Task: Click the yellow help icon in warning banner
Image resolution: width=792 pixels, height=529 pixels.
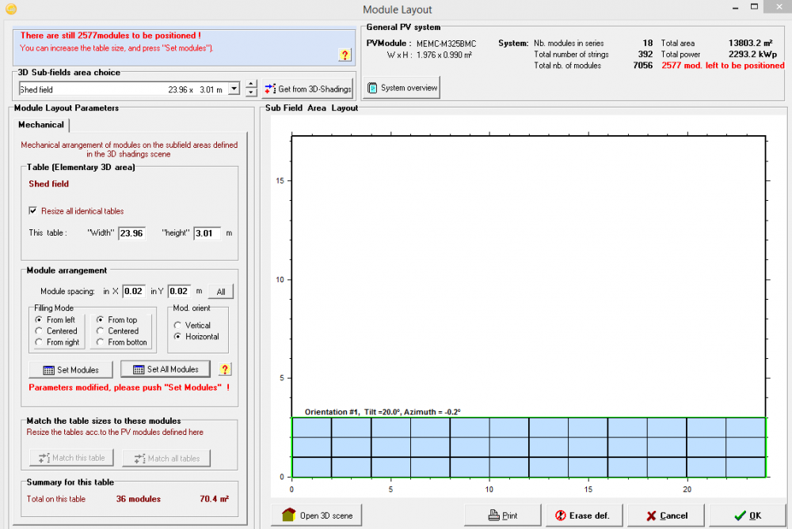Action: pyautogui.click(x=345, y=55)
